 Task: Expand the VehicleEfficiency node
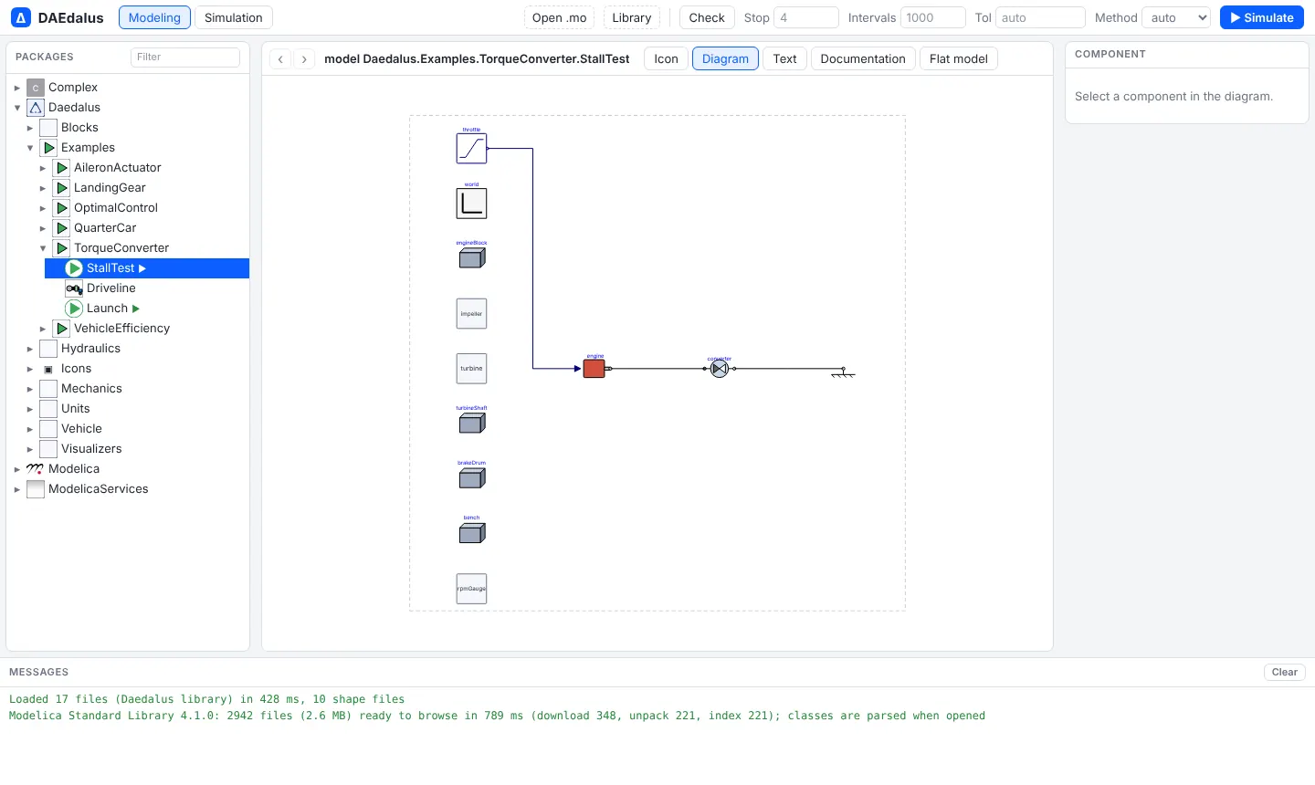[42, 329]
